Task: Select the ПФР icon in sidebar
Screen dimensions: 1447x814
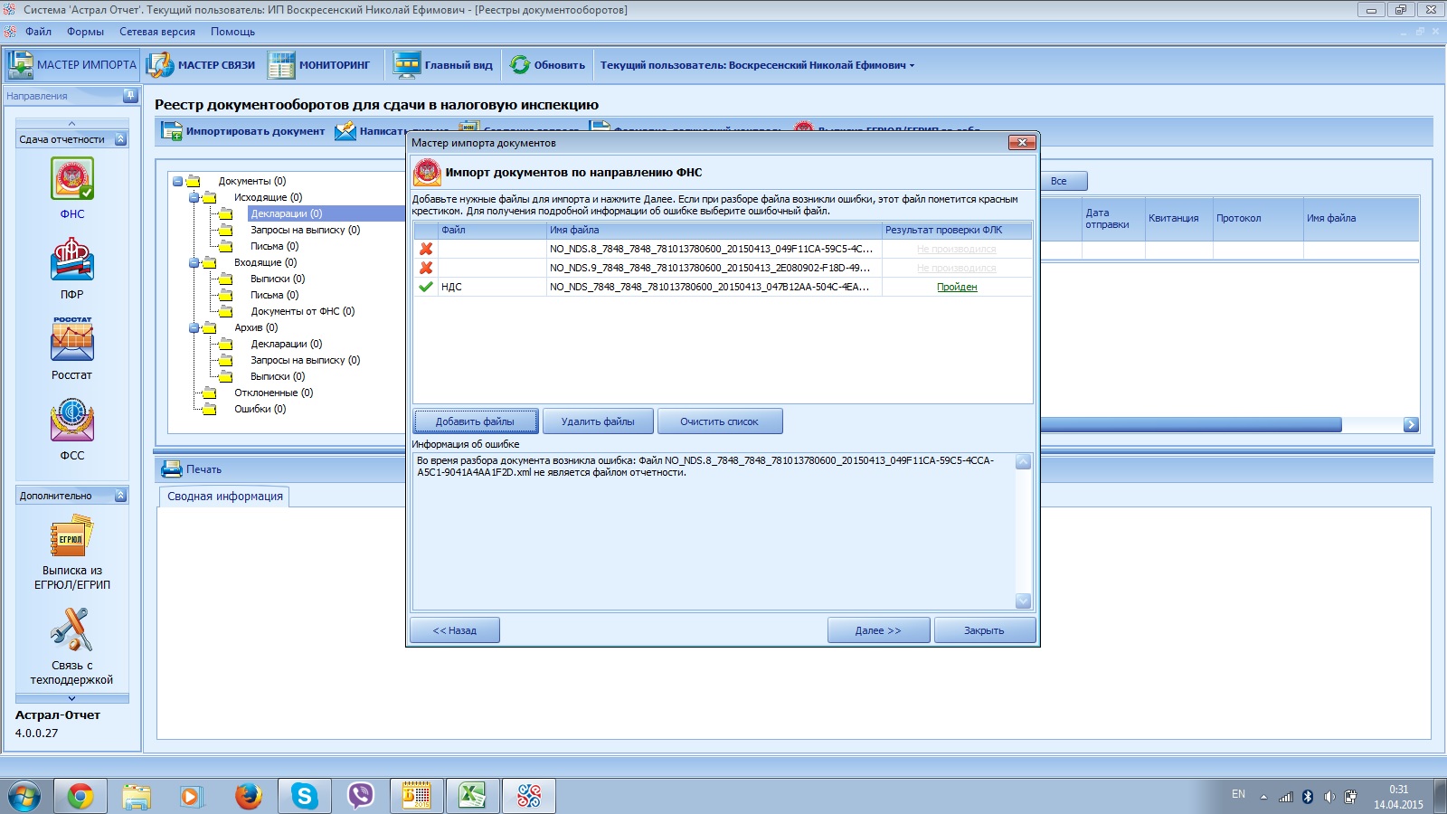Action: [x=72, y=260]
